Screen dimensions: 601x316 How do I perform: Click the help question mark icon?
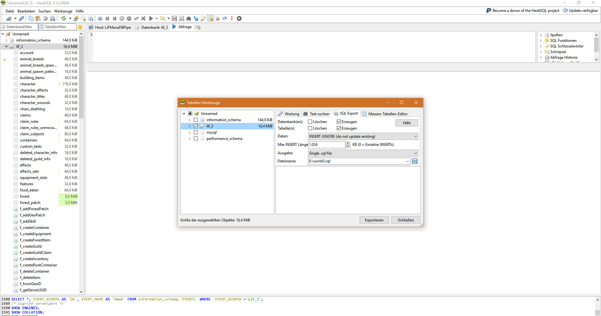pos(100,18)
